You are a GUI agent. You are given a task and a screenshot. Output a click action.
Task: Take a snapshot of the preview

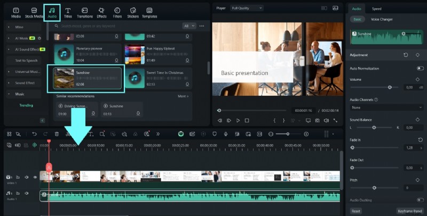[x=317, y=120]
